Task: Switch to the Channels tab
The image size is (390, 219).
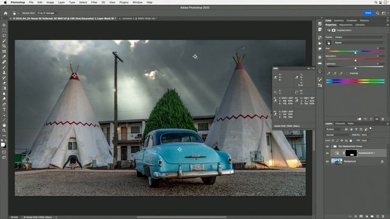Action: coord(340,123)
